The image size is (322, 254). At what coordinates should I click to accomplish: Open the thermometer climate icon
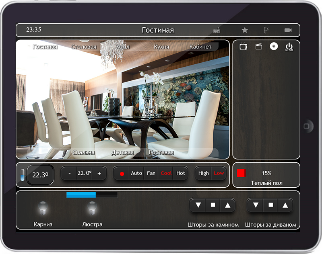click(266, 30)
